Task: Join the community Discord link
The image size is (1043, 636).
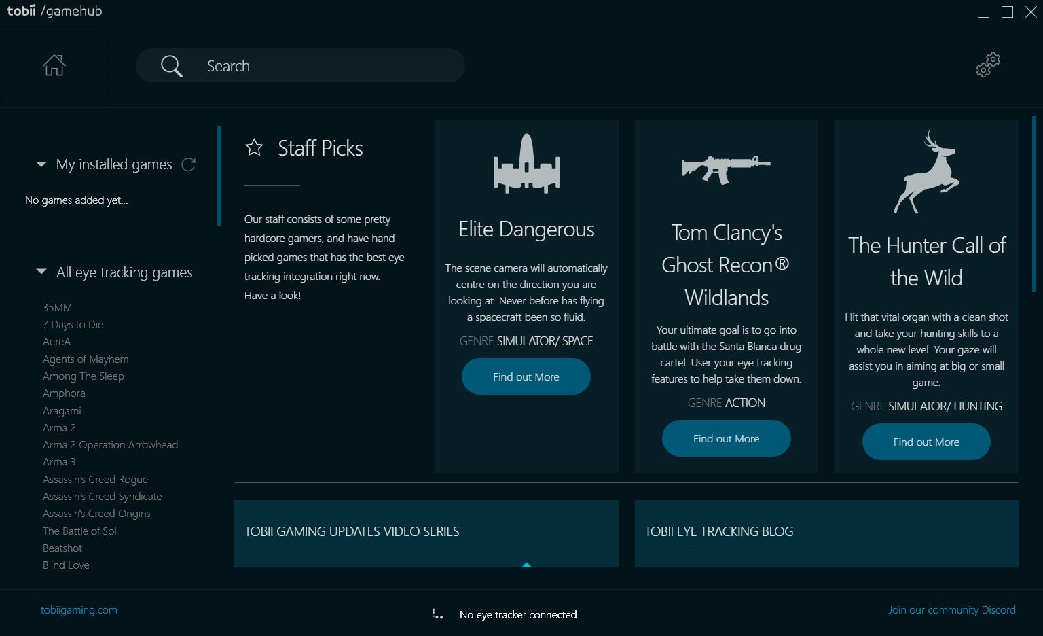Action: pyautogui.click(x=952, y=609)
